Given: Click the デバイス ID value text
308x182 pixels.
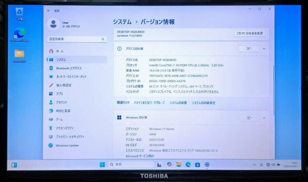Looking at the screenshot, I should point(178,76).
